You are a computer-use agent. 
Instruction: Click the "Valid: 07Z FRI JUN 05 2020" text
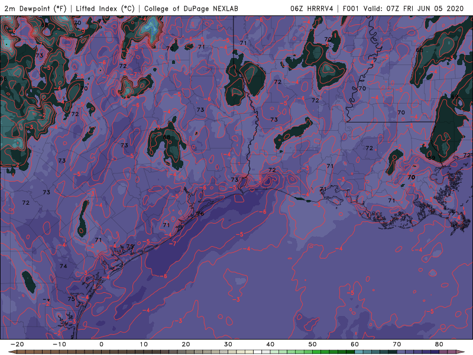[x=413, y=9]
